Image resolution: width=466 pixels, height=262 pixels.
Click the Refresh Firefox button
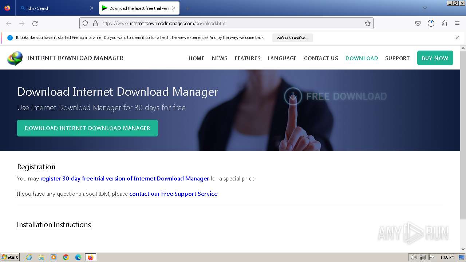(292, 38)
